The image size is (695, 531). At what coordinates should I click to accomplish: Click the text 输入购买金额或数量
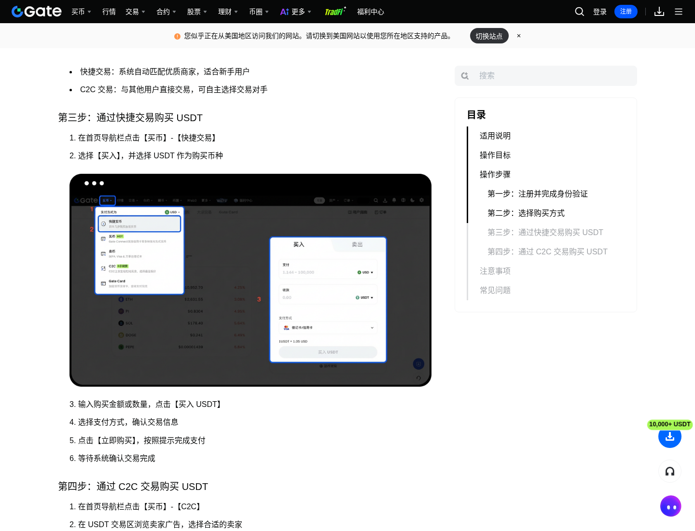click(x=112, y=405)
